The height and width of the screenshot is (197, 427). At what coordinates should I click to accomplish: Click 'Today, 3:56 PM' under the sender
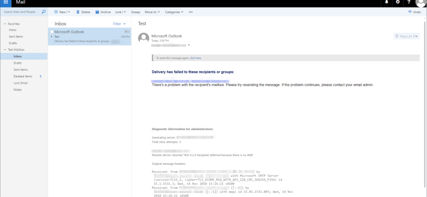pos(160,40)
